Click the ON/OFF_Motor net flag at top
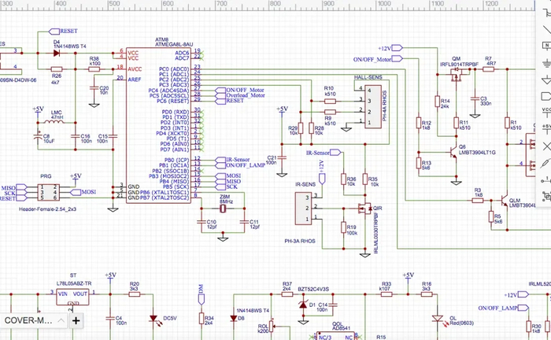Screen dimensions: 551x340 click(x=373, y=59)
